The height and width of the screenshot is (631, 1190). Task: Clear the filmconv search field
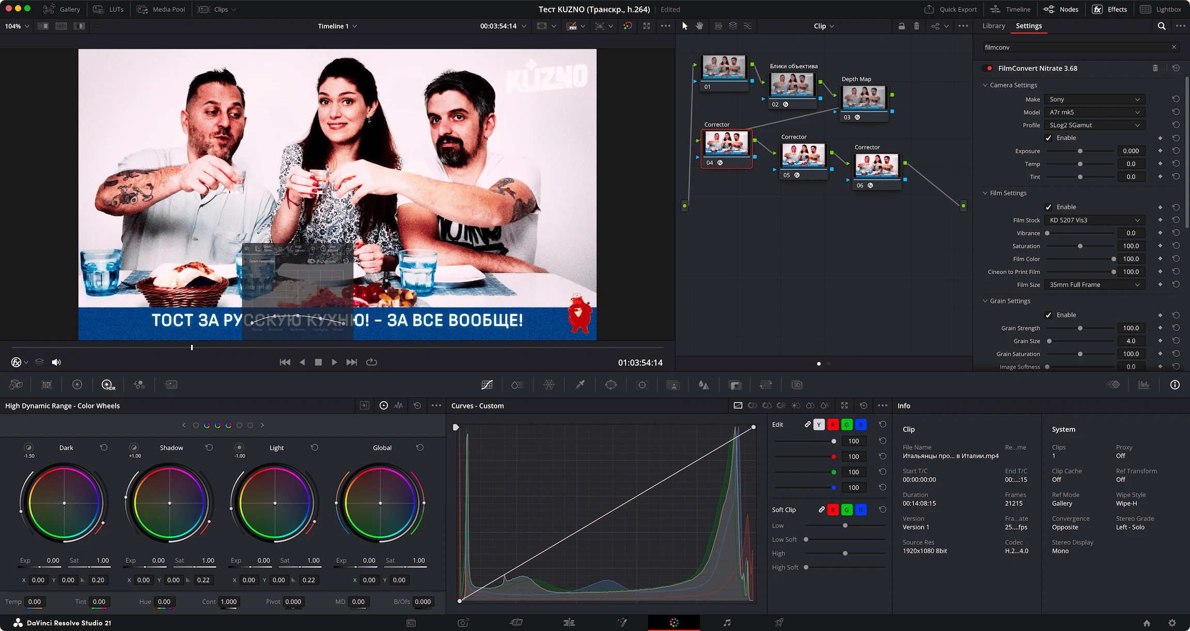[1174, 47]
